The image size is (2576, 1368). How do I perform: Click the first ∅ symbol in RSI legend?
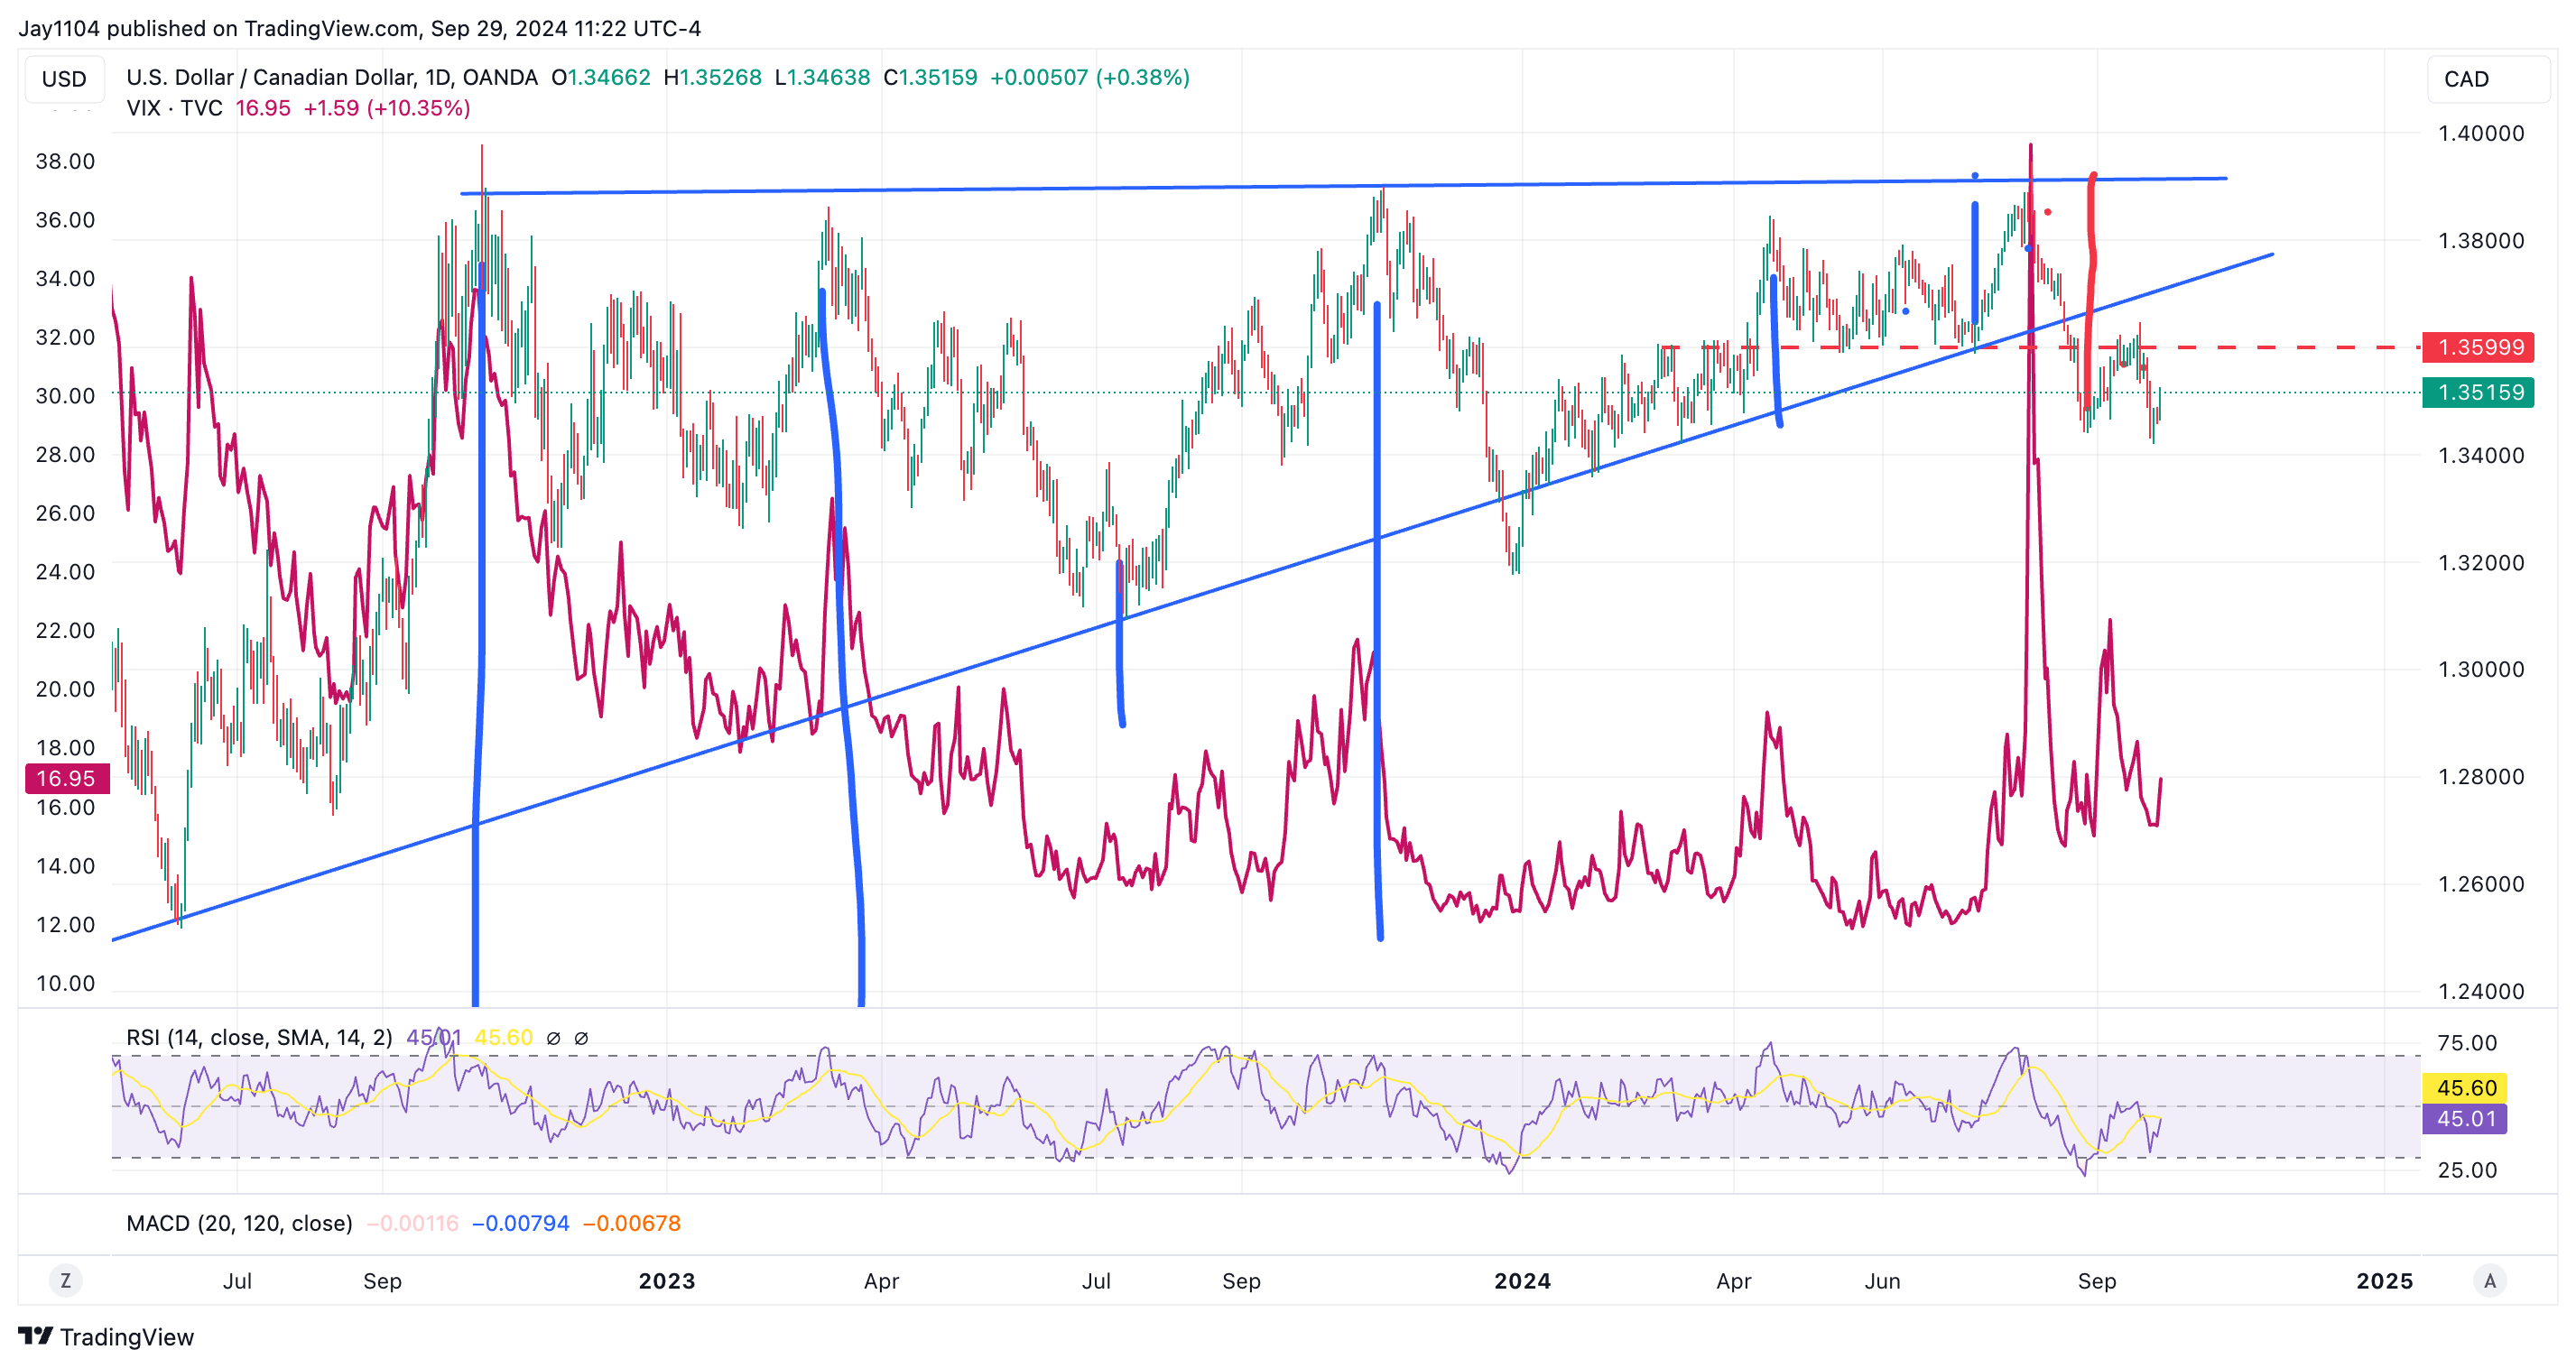tap(553, 1038)
